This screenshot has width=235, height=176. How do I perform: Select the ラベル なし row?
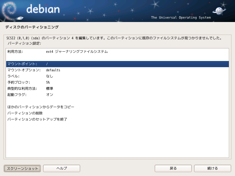pos(117,76)
